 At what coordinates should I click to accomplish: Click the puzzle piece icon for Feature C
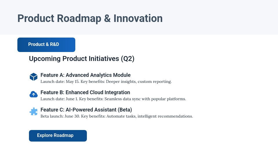[34, 112]
